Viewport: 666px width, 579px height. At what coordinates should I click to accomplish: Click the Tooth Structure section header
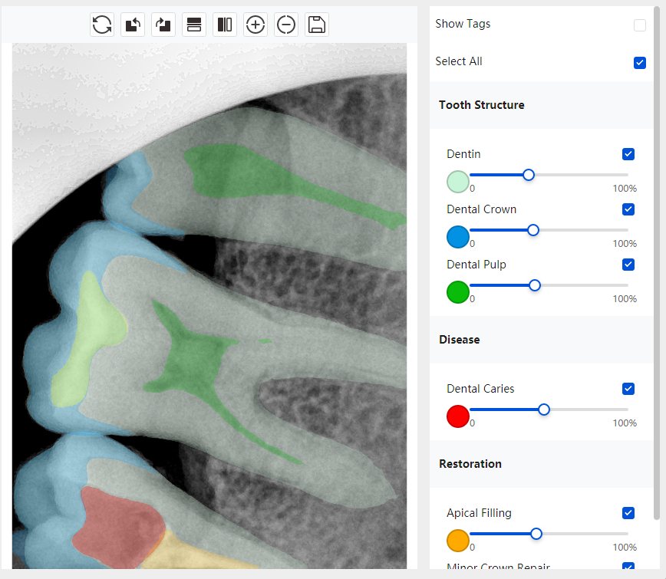click(482, 105)
